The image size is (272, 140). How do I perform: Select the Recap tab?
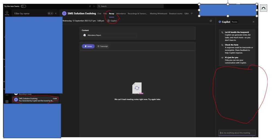[112, 14]
